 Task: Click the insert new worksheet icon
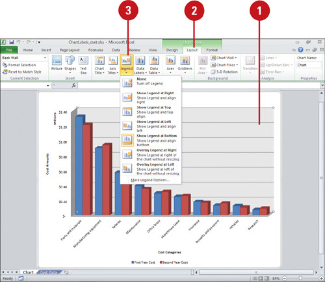[66, 272]
